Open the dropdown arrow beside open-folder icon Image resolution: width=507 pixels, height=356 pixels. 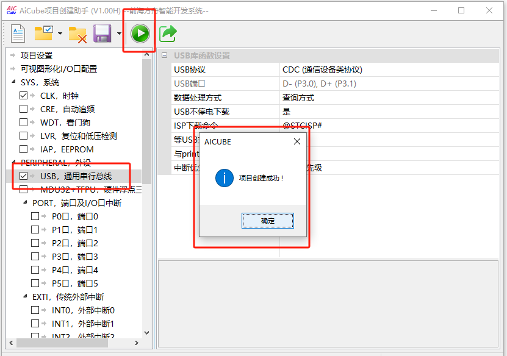coord(60,34)
